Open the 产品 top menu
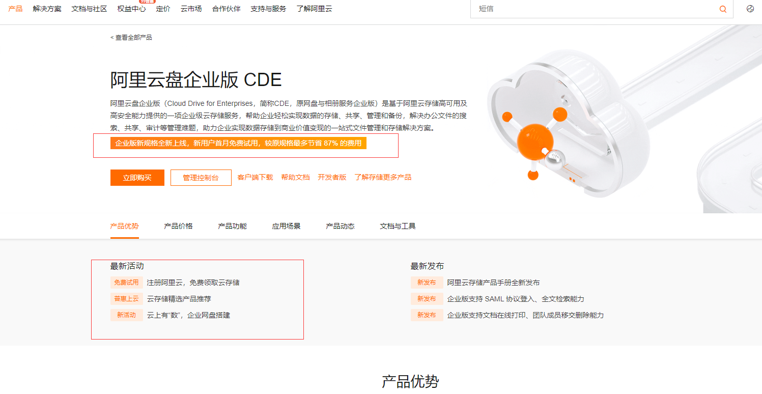The width and height of the screenshot is (762, 394). [x=15, y=9]
